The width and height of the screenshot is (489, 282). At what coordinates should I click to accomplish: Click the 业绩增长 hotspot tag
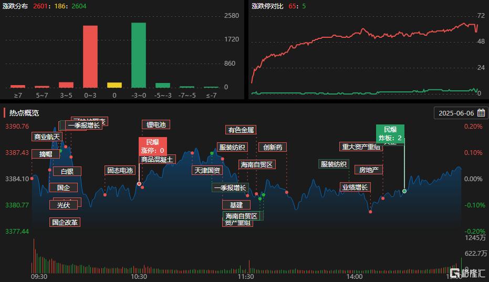coord(355,187)
